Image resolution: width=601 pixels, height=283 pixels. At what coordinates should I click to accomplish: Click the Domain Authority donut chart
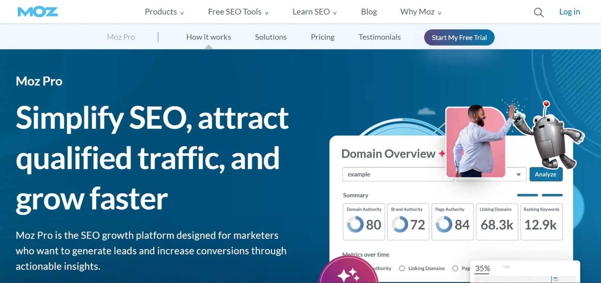355,224
